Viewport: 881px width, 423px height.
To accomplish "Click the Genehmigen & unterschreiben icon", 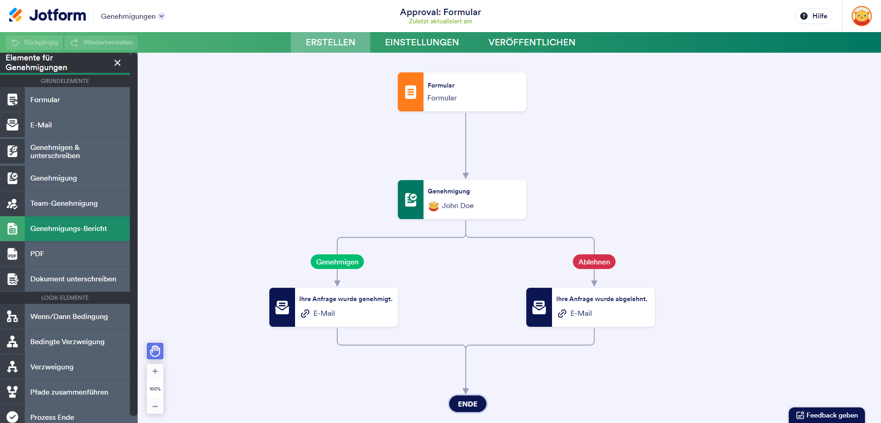I will [x=12, y=151].
